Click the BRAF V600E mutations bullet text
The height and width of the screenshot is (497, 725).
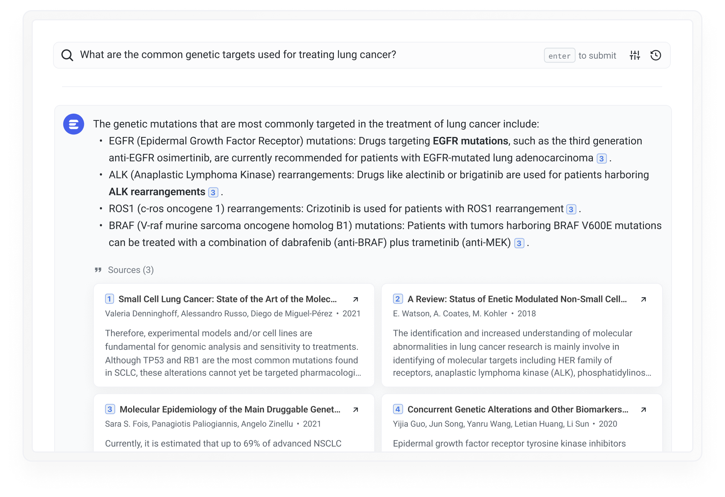click(x=385, y=234)
